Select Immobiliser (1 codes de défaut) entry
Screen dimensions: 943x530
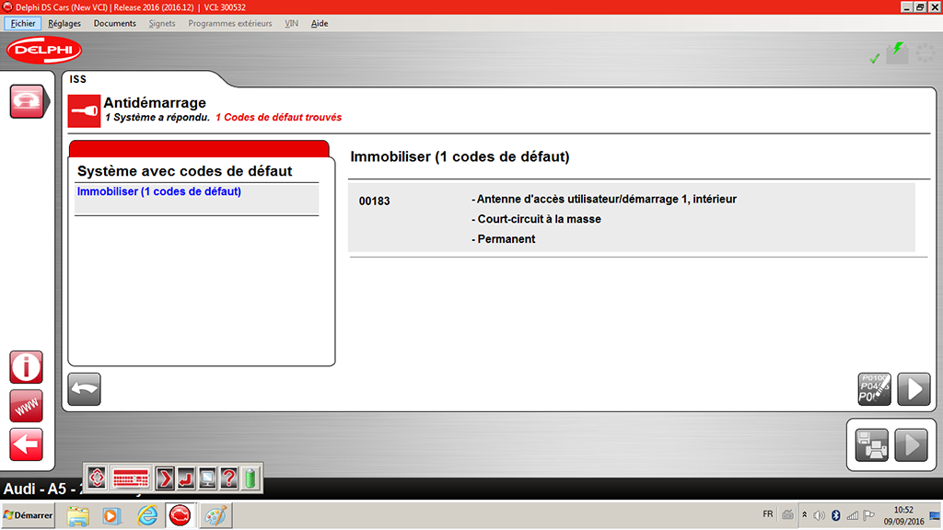click(x=159, y=191)
